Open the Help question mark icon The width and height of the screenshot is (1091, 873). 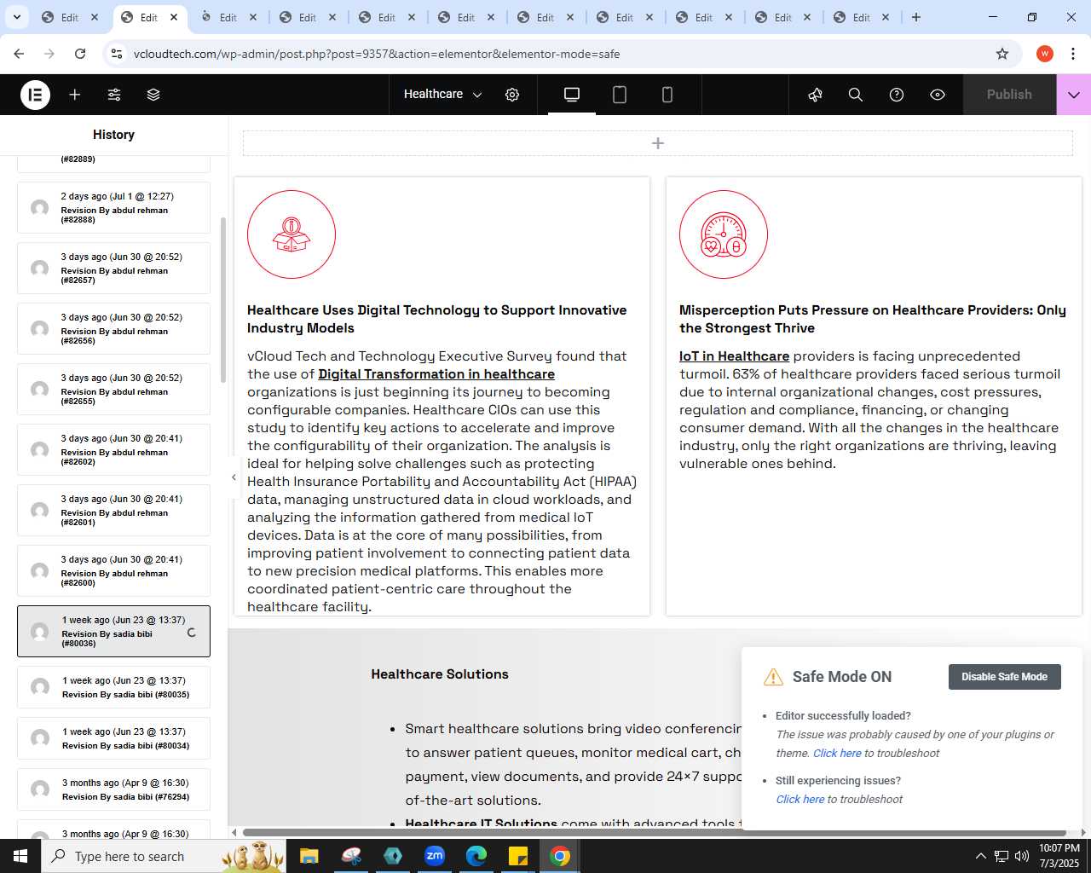click(897, 95)
